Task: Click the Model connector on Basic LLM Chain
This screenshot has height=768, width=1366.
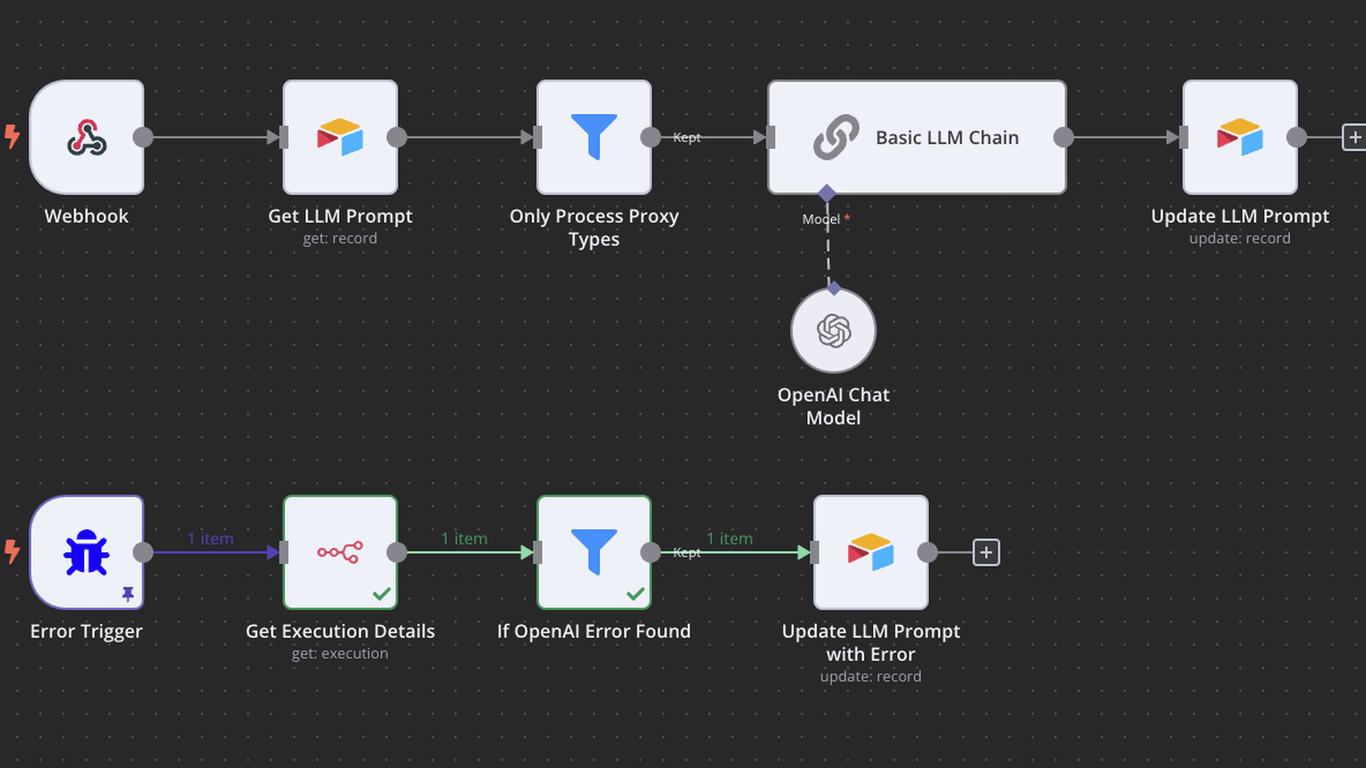Action: 827,193
